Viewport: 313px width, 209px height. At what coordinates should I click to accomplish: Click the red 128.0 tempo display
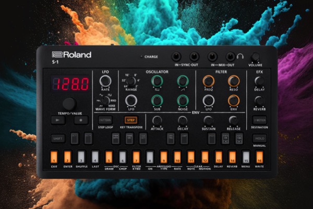pos(70,84)
